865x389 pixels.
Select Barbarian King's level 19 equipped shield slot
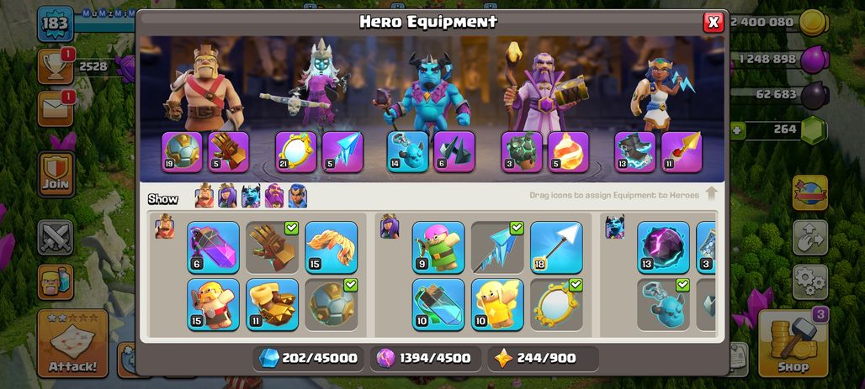pos(182,152)
